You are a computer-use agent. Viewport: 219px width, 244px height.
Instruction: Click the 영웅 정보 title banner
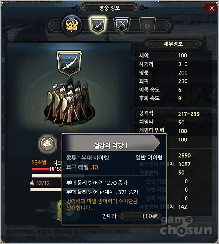[109, 8]
